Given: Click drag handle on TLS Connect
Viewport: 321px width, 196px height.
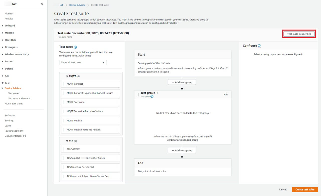Looking at the screenshot, I should point(64,149).
